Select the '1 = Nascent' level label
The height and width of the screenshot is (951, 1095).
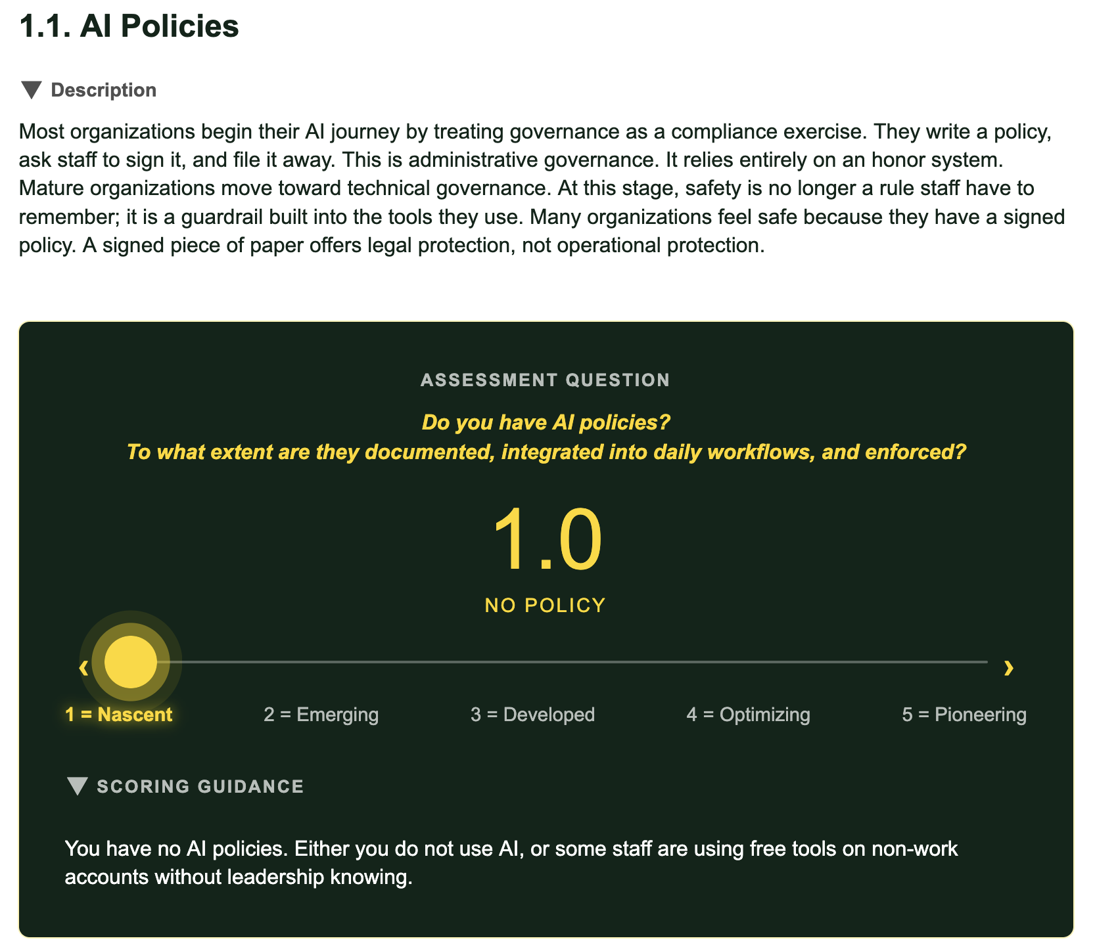click(x=119, y=715)
